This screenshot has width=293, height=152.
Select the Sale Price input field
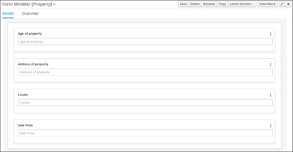145,133
